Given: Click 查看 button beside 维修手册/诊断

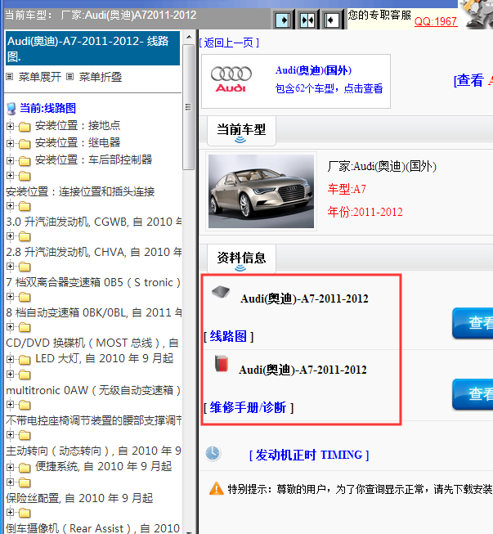Looking at the screenshot, I should pyautogui.click(x=473, y=394).
